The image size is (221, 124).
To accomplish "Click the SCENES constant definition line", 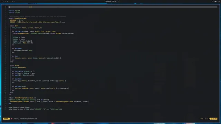I will pyautogui.click(x=38, y=22).
